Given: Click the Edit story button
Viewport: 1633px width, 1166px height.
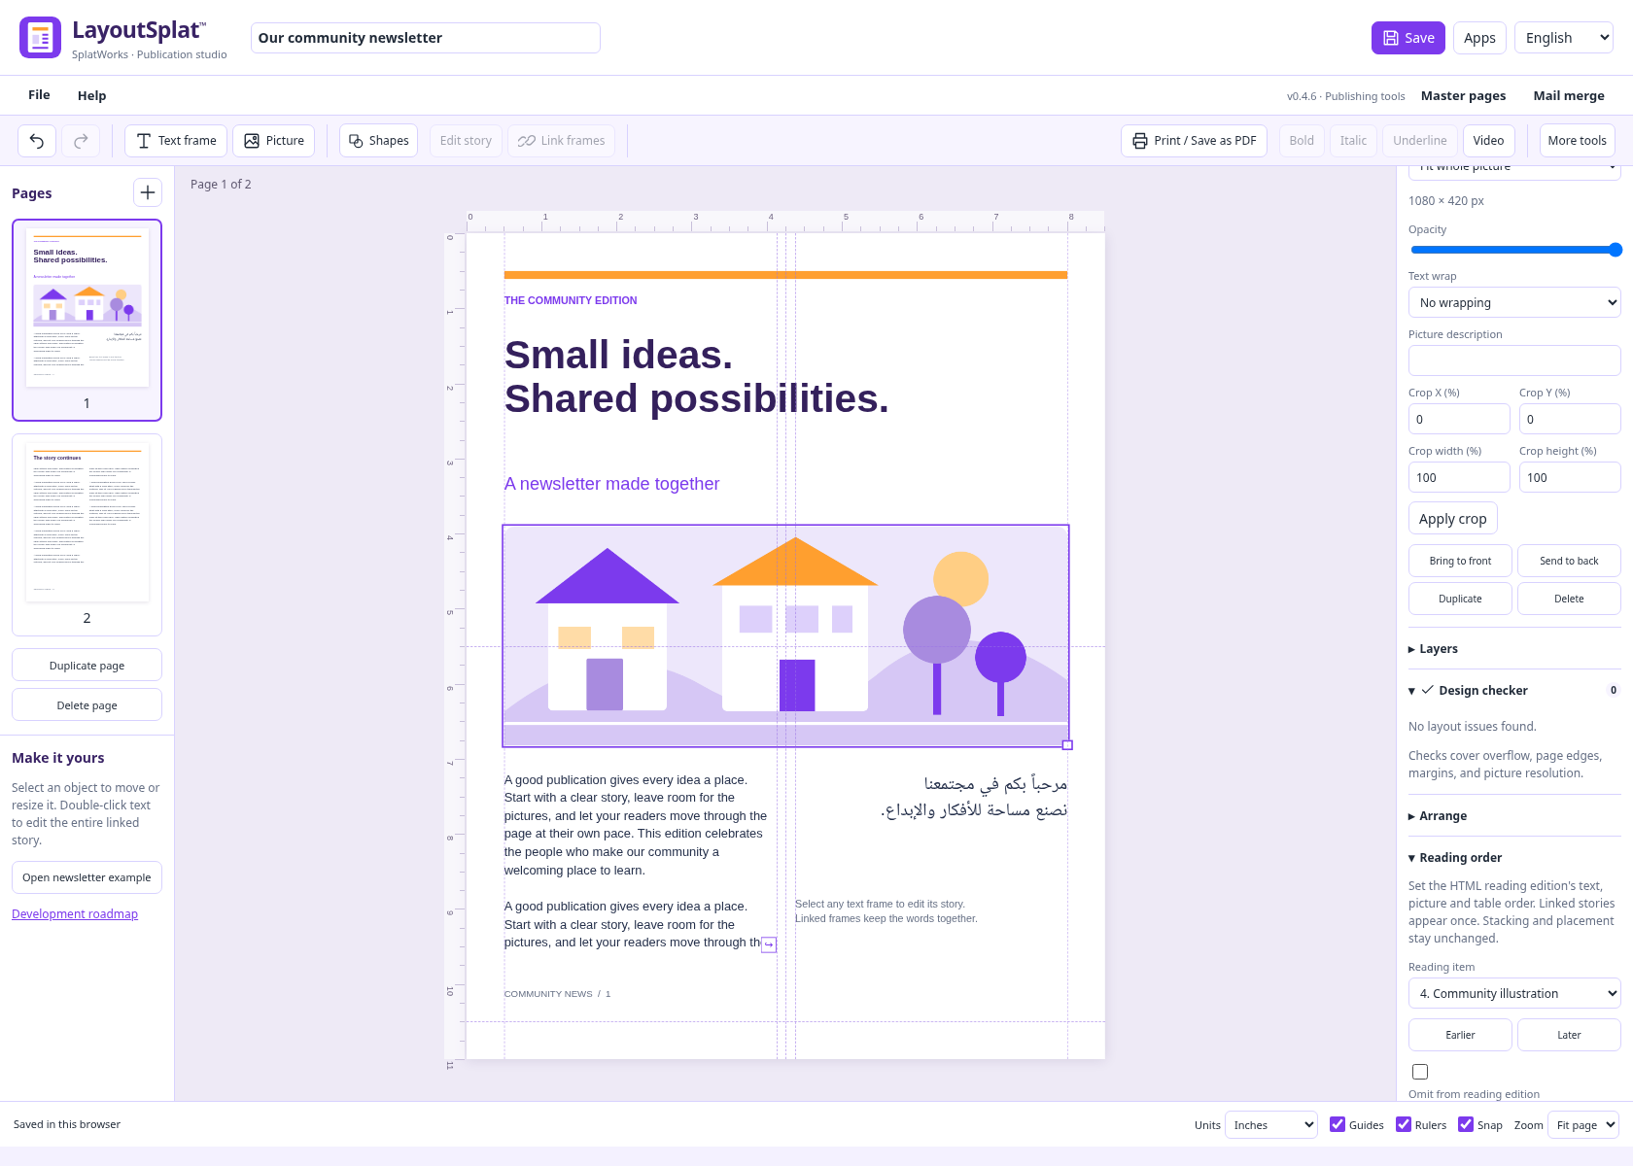Looking at the screenshot, I should click(x=466, y=141).
